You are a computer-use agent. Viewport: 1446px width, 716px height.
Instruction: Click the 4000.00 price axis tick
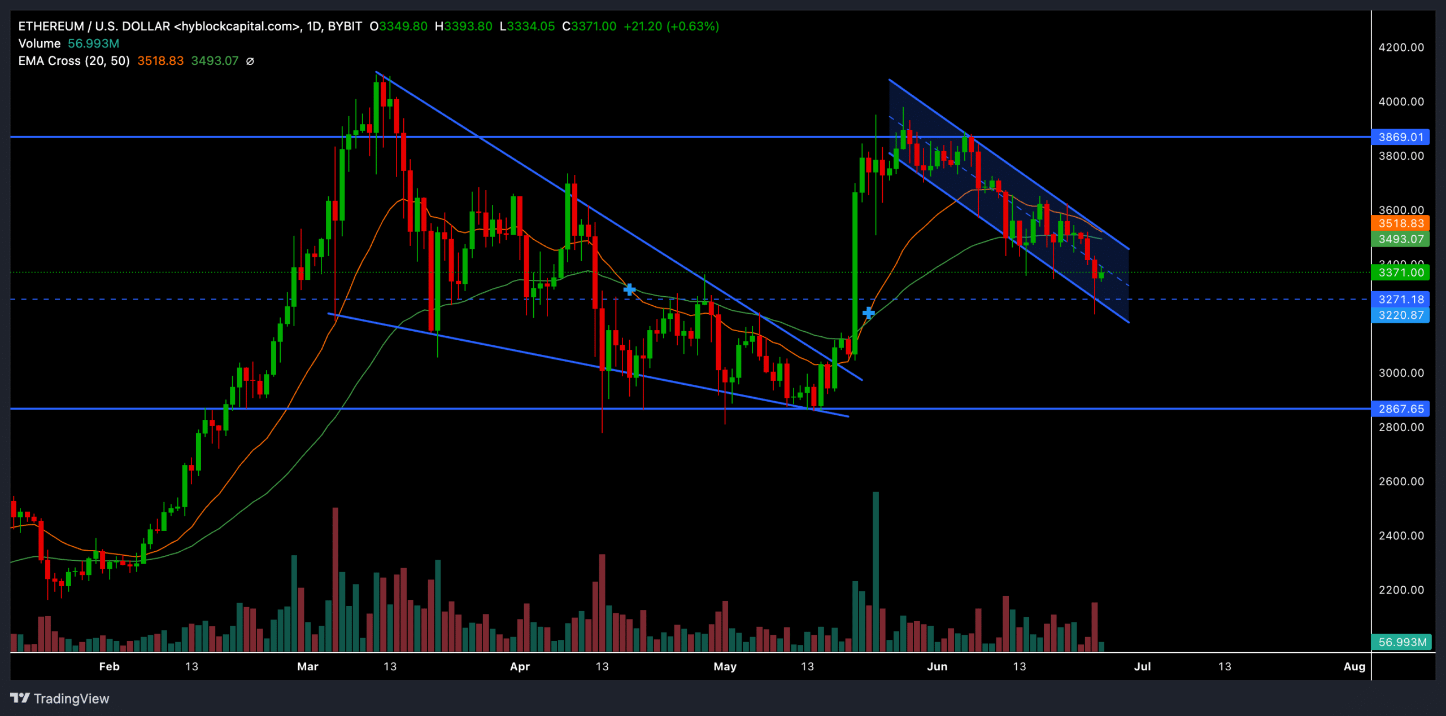[1401, 102]
